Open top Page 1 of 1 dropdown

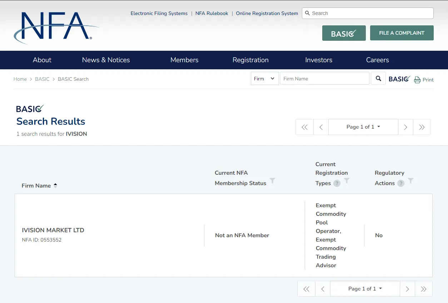tap(363, 127)
